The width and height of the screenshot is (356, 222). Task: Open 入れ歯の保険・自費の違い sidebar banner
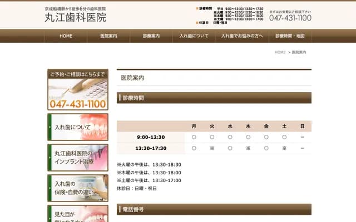78,188
